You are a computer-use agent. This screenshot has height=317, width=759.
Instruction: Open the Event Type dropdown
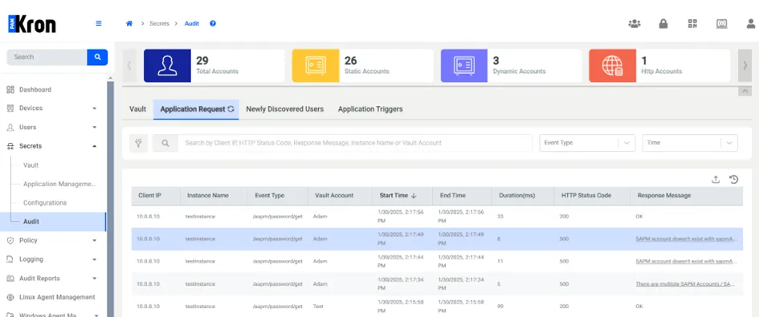[x=587, y=144]
